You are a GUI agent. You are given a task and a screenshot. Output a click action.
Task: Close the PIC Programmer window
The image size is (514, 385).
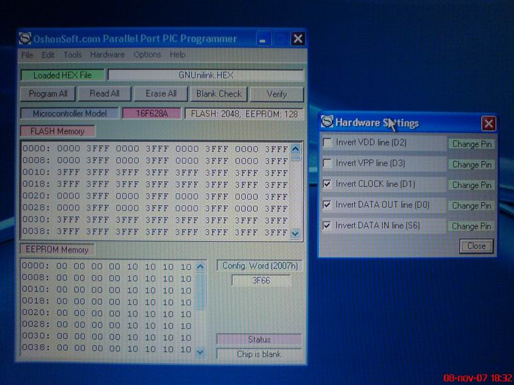point(298,39)
